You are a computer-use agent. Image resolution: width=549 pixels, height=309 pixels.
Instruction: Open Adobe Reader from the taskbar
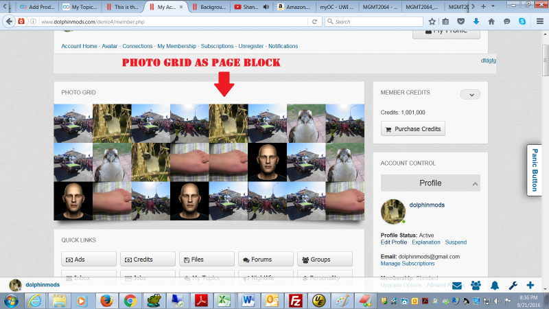(201, 301)
